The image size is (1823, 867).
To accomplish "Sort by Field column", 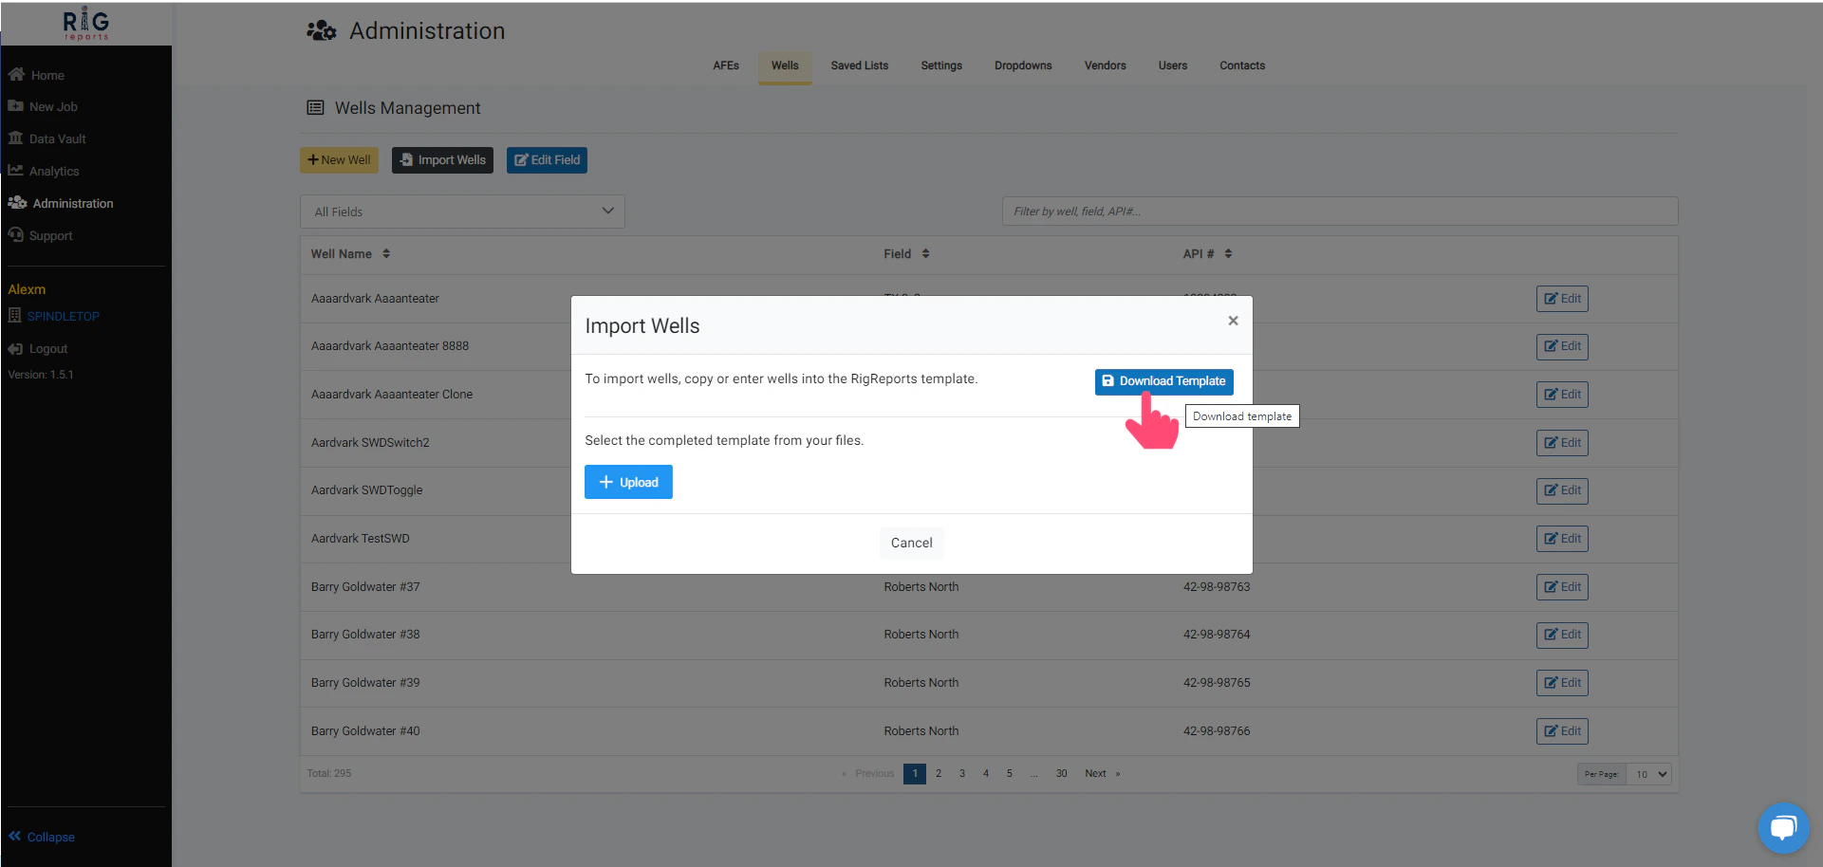I will (x=906, y=253).
